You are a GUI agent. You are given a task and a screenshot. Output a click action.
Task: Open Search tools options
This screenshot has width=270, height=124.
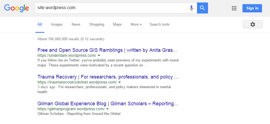[x=159, y=24]
